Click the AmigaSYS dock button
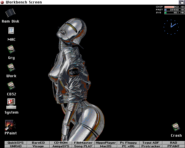 click(61, 146)
